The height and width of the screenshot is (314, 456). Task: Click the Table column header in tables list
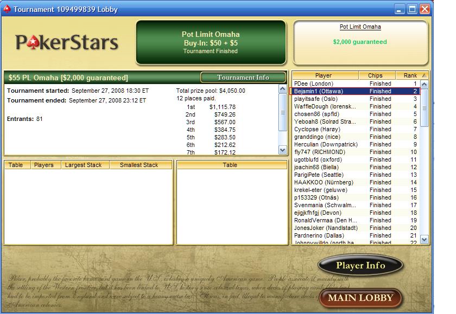point(17,165)
